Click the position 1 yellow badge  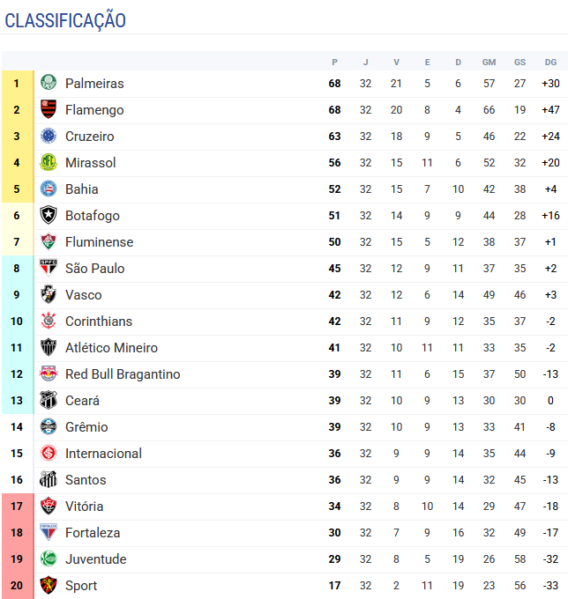coord(17,84)
